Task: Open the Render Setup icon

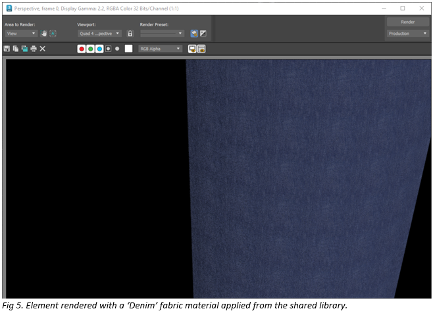Action: (x=194, y=34)
